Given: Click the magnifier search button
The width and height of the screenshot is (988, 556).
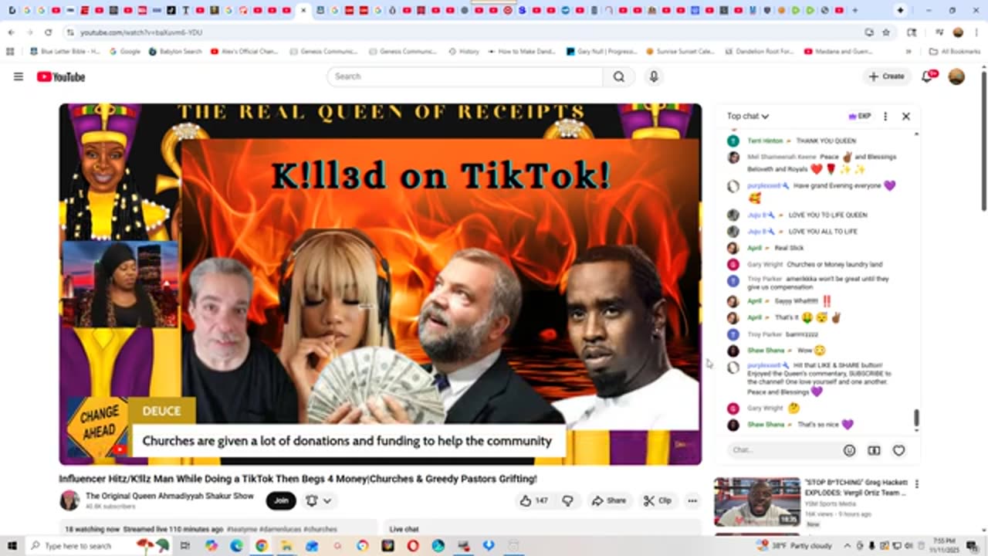Looking at the screenshot, I should coord(619,76).
